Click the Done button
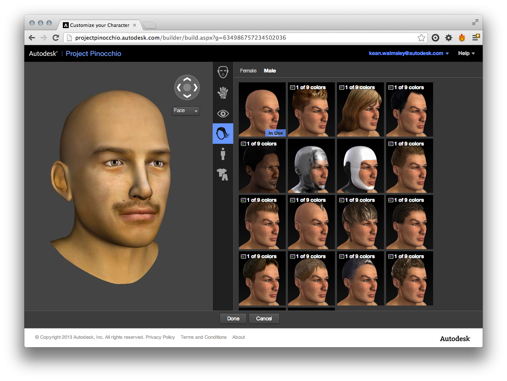The width and height of the screenshot is (507, 381). [233, 319]
